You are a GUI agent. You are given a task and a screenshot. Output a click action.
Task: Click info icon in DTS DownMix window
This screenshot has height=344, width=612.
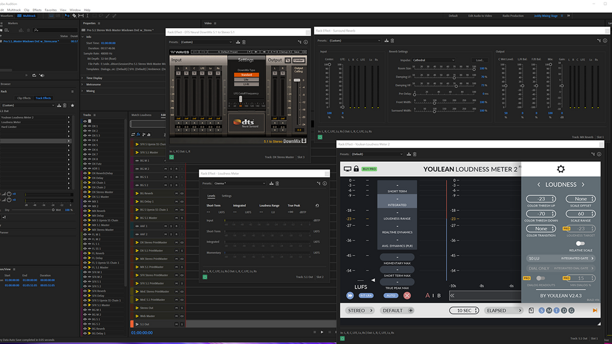[x=306, y=42]
